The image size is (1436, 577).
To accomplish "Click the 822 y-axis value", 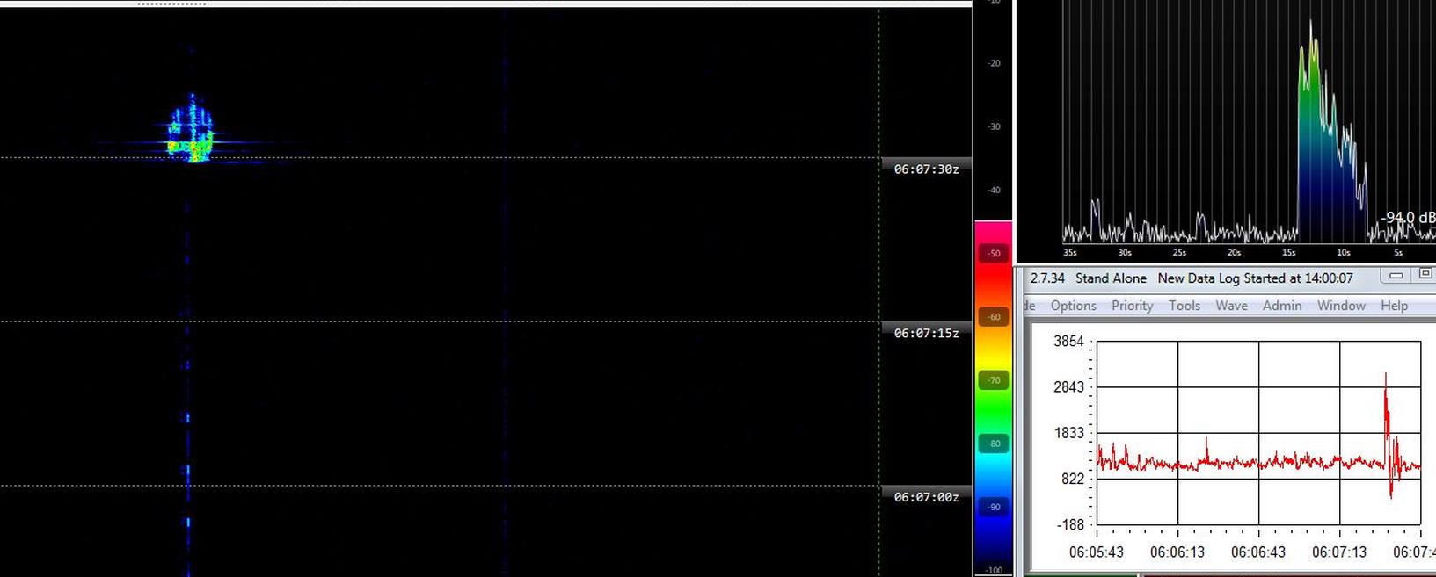I will point(1072,479).
